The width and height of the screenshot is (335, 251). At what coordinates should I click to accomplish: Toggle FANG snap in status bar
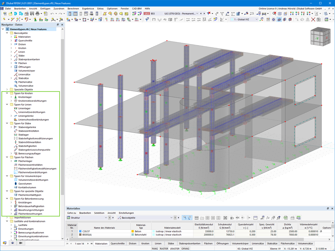click(x=155, y=249)
